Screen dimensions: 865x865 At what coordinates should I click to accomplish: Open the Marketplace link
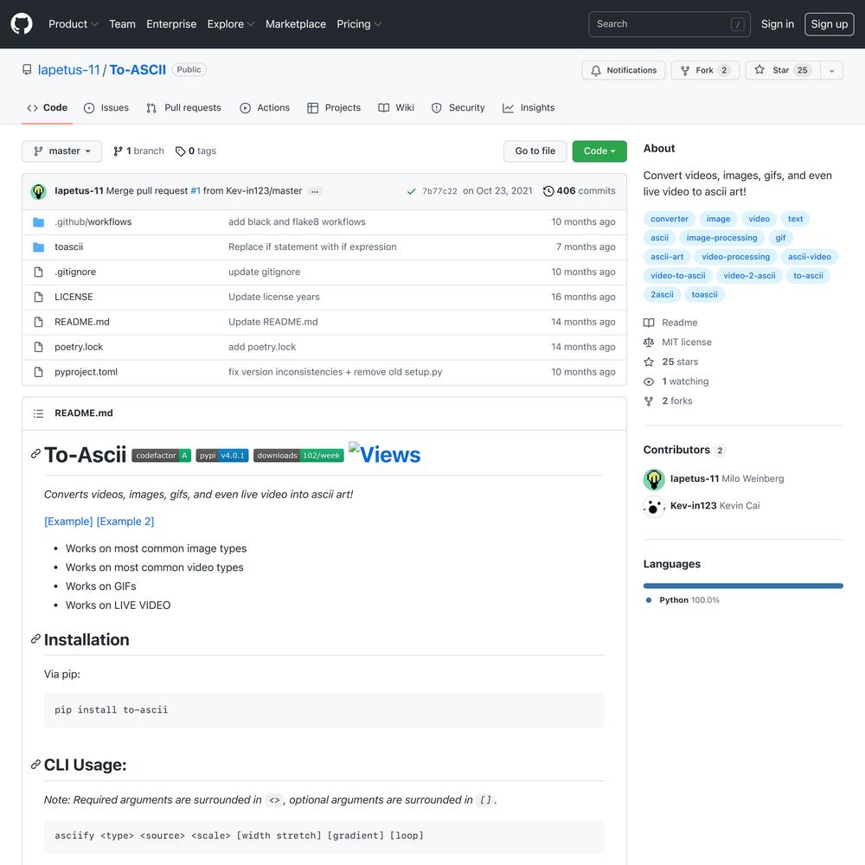(296, 24)
